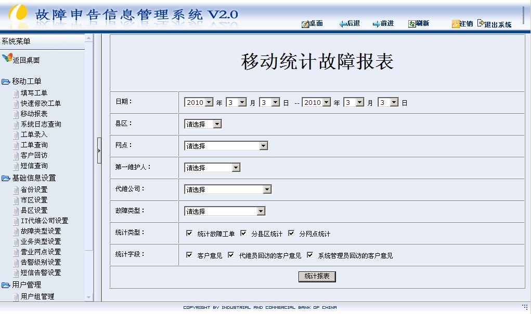Screen dimensions: 531x314
Task: Expand the 故障类型 dropdown
Action: coord(261,211)
